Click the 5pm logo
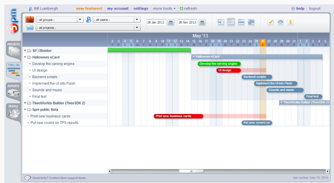 13,21
